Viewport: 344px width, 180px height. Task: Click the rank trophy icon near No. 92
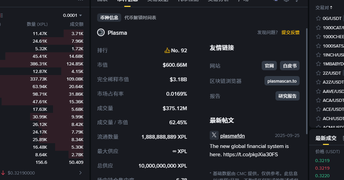[x=167, y=51]
